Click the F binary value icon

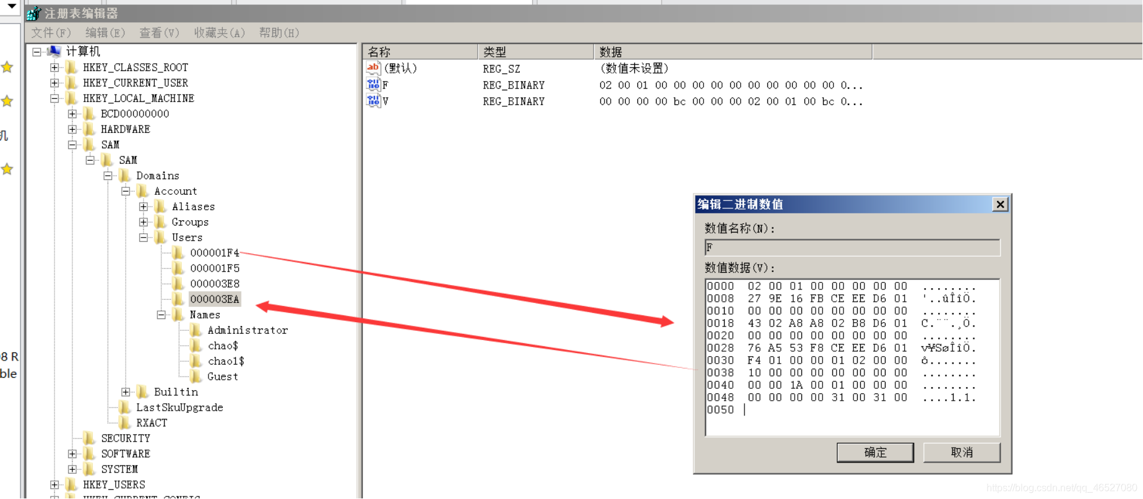pos(373,84)
